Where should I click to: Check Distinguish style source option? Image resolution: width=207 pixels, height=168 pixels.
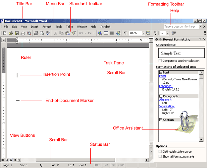point(160,152)
